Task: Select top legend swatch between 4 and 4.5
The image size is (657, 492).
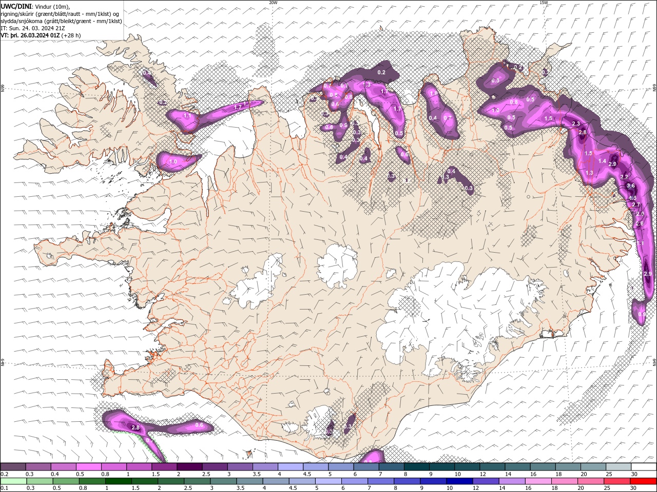Action: pyautogui.click(x=291, y=467)
